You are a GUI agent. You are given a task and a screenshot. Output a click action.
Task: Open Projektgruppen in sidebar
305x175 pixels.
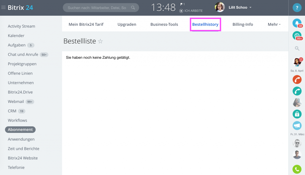click(22, 64)
